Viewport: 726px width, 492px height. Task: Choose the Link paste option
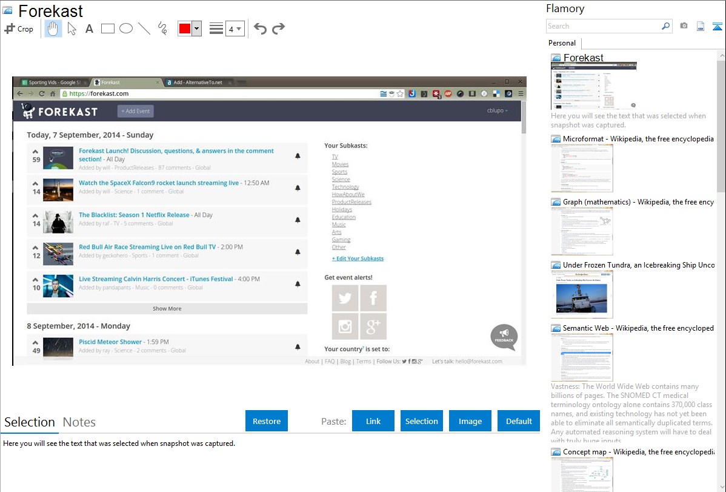point(373,421)
